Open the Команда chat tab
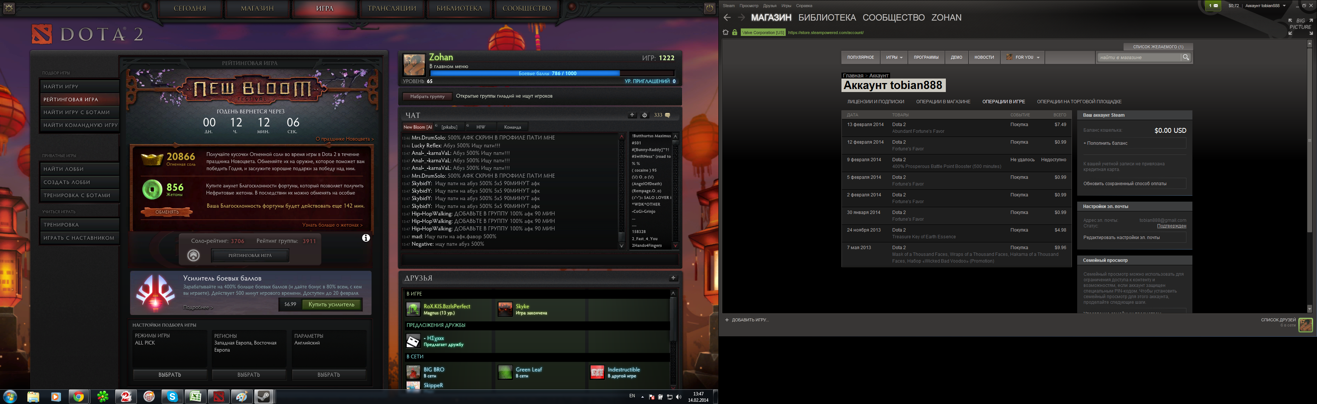1317x404 pixels. click(513, 127)
